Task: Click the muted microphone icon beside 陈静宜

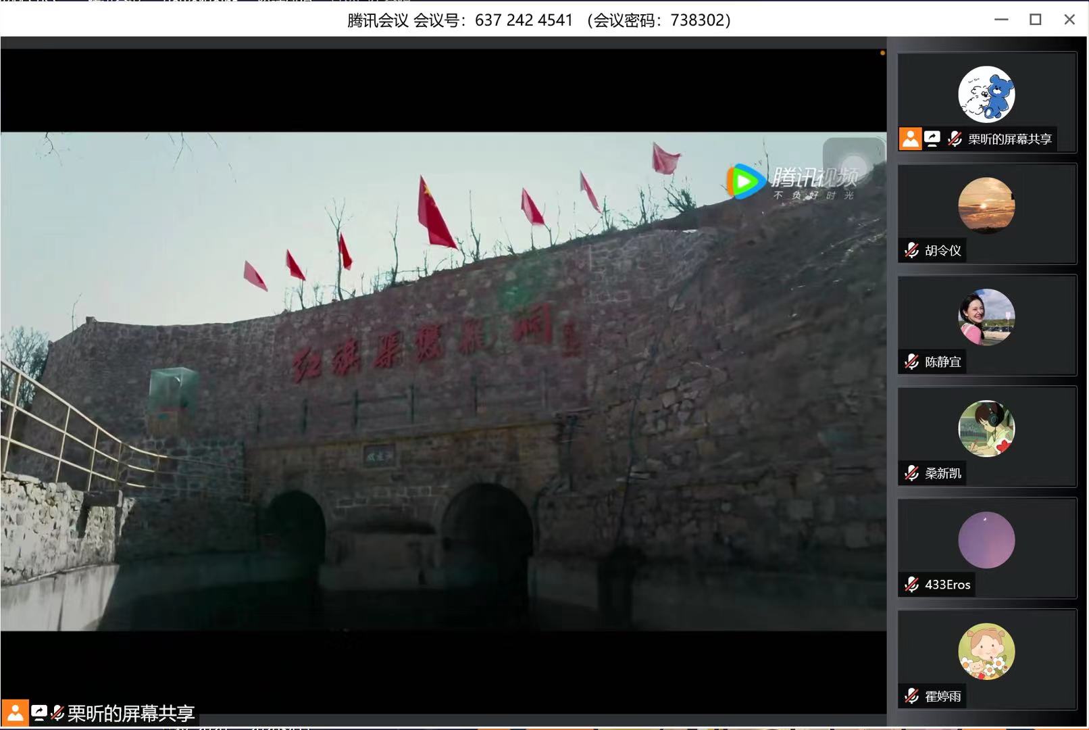Action: [x=911, y=362]
